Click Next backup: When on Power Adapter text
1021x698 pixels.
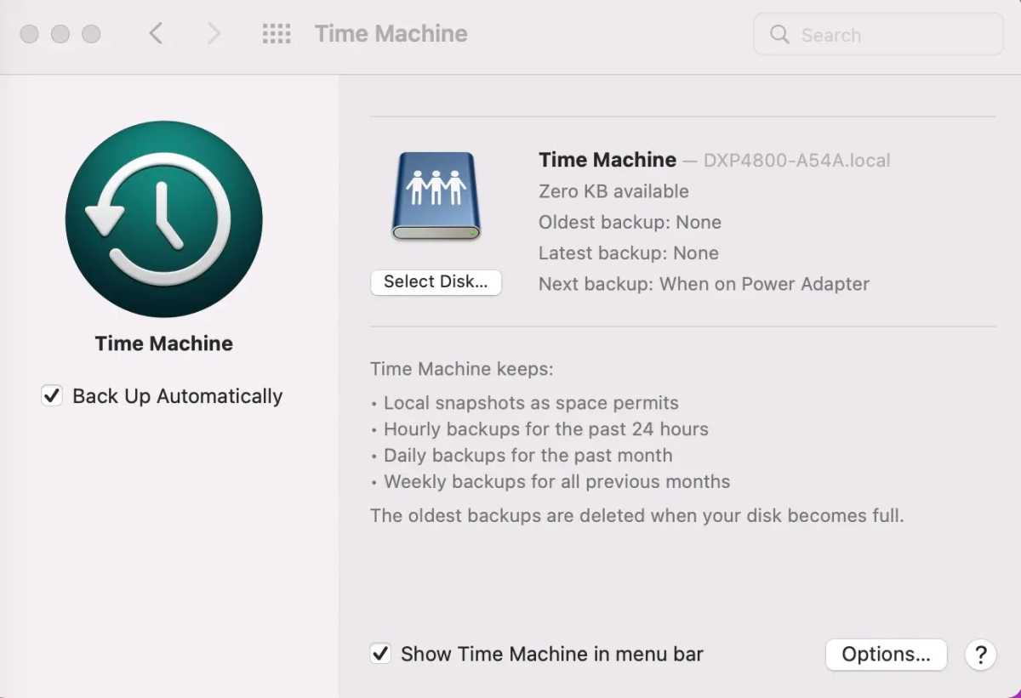point(704,284)
